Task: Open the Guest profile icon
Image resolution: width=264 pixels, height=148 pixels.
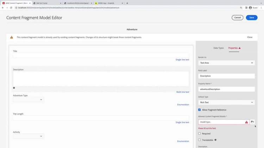Action: tap(250, 8)
